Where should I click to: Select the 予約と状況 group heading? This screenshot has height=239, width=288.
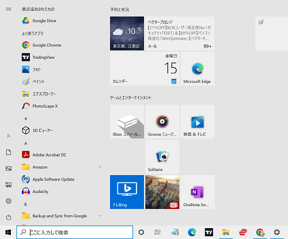[120, 10]
